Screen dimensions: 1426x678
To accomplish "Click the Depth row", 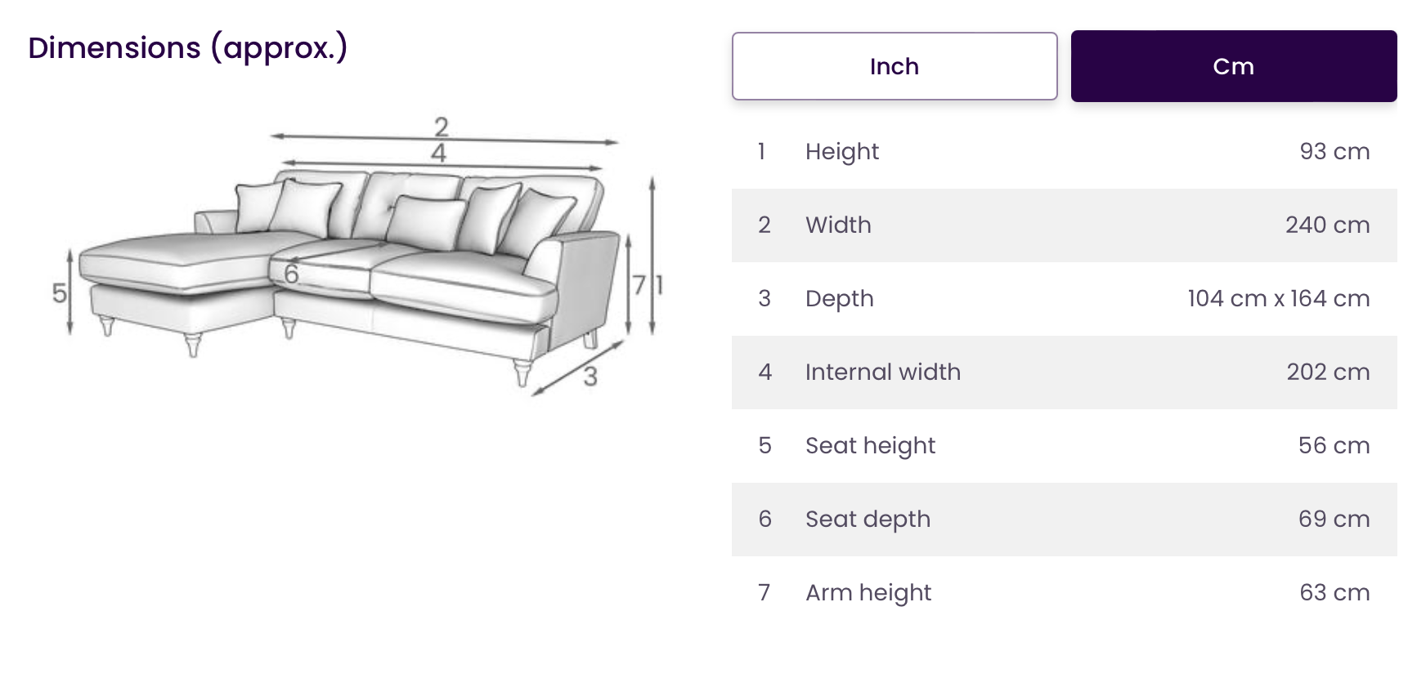I will click(1064, 299).
